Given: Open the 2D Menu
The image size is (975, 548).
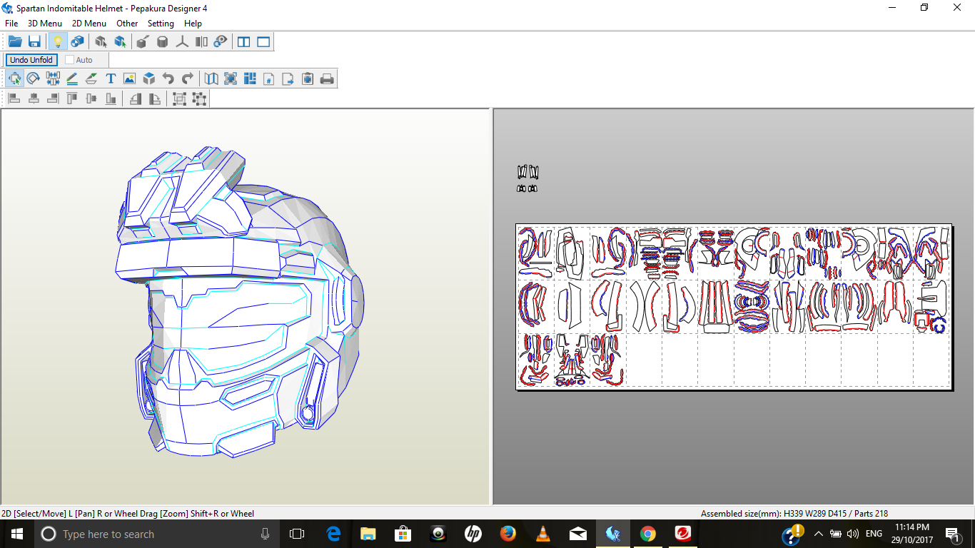Looking at the screenshot, I should coord(89,24).
